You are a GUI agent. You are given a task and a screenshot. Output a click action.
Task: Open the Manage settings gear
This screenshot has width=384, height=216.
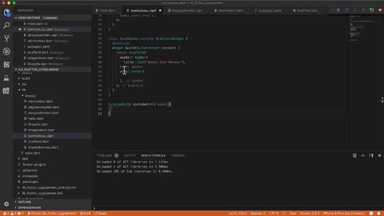pyautogui.click(x=7, y=204)
